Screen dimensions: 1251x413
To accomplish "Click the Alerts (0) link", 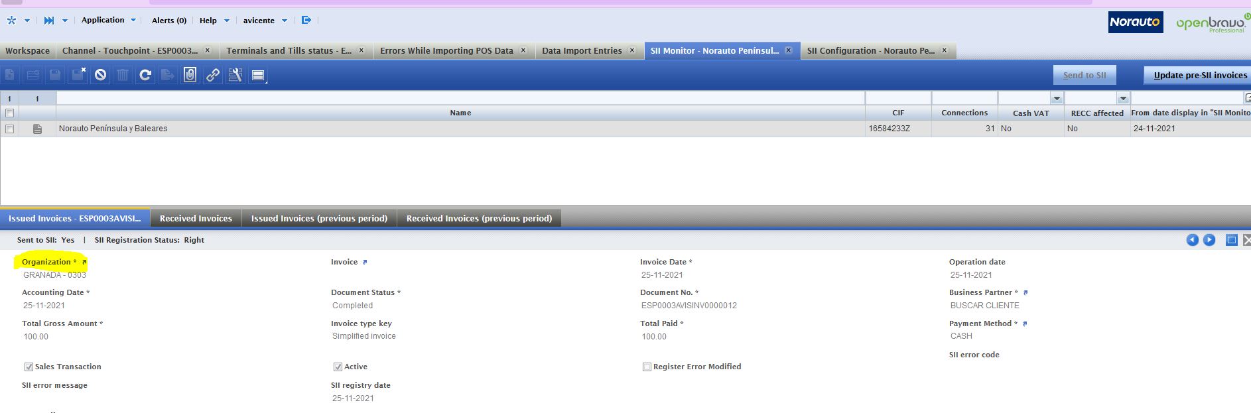I will [x=169, y=21].
